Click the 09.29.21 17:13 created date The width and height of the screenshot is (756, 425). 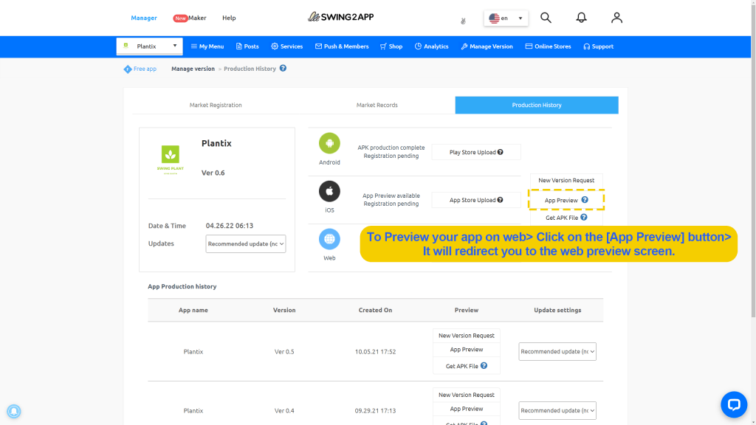pos(375,411)
